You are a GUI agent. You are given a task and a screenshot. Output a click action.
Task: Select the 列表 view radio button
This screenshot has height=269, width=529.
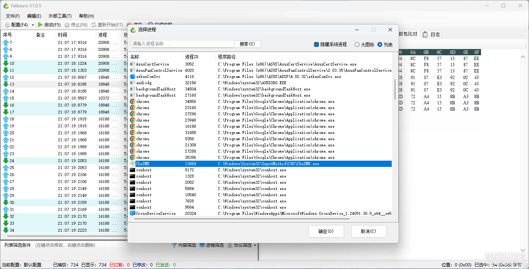point(380,44)
